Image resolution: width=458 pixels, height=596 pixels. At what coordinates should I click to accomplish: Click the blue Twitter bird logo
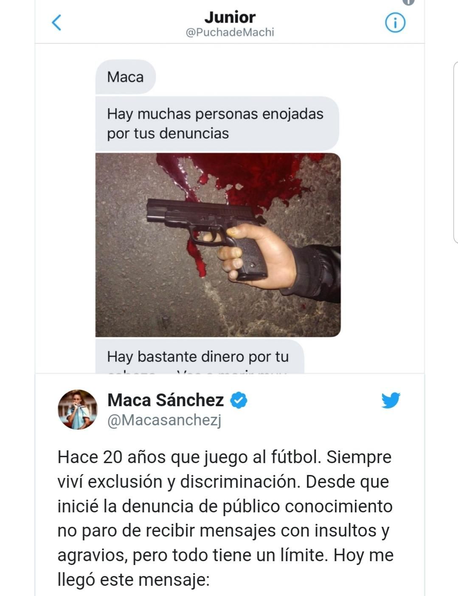coord(391,400)
